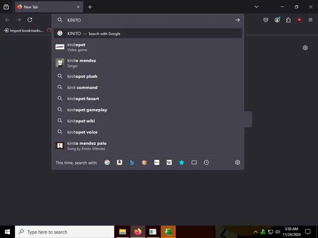List all tabs dropdown arrow

[x=256, y=7]
